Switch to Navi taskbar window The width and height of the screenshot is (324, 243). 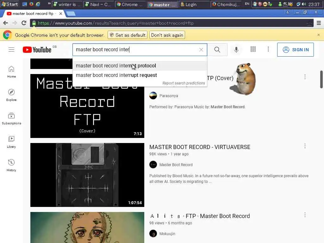pyautogui.click(x=98, y=4)
